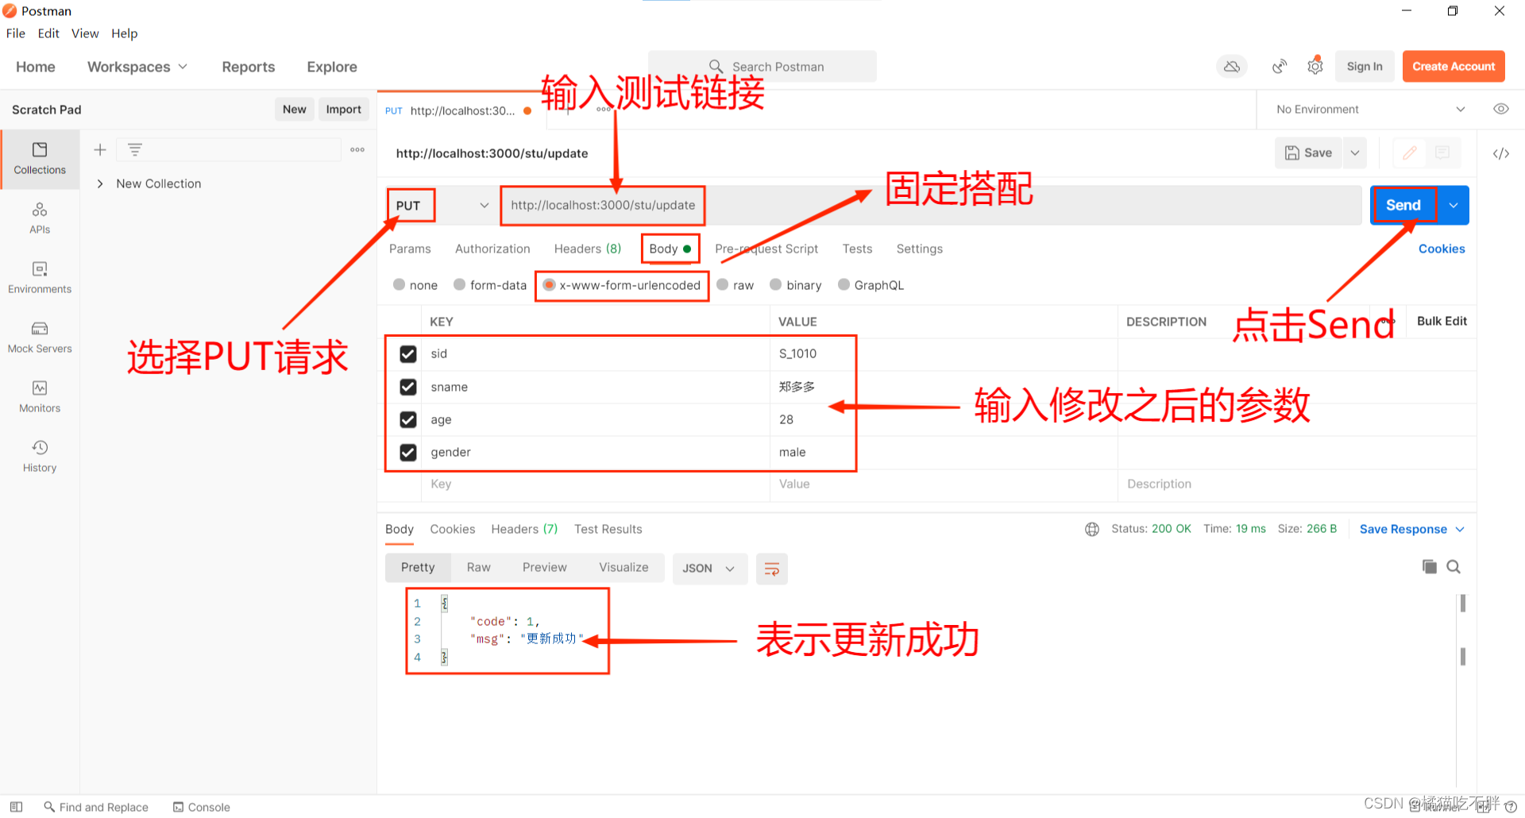Click the filter collections icon
The image size is (1525, 818).
pos(135,149)
